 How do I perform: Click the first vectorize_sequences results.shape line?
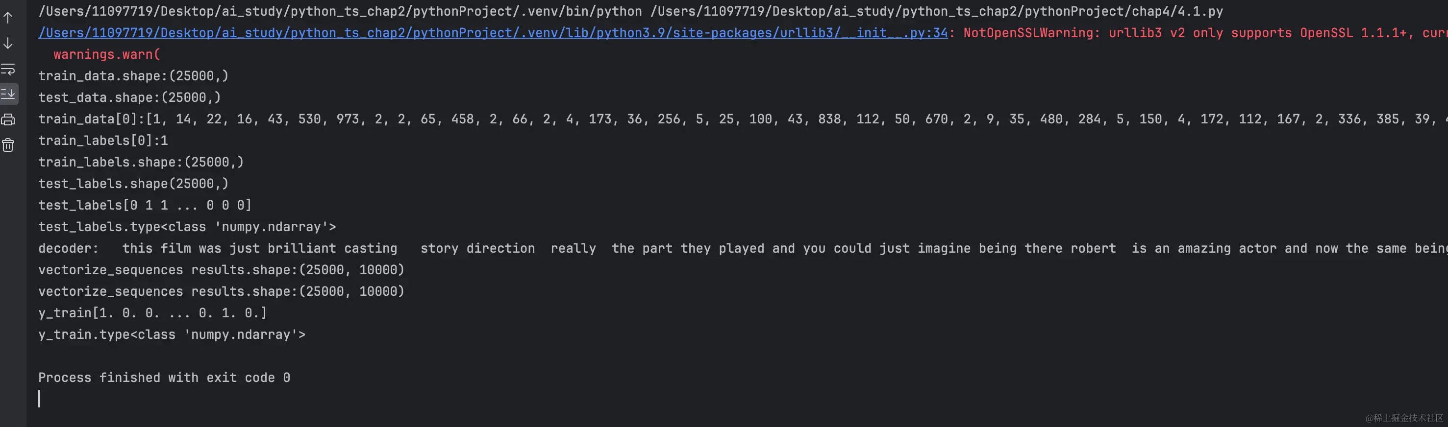click(x=221, y=270)
